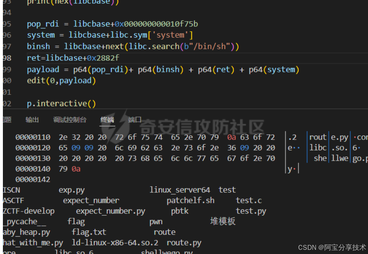Image resolution: width=368 pixels, height=254 pixels.
Task: Click the 0x2882f offset on line 98
Action: pos(103,58)
